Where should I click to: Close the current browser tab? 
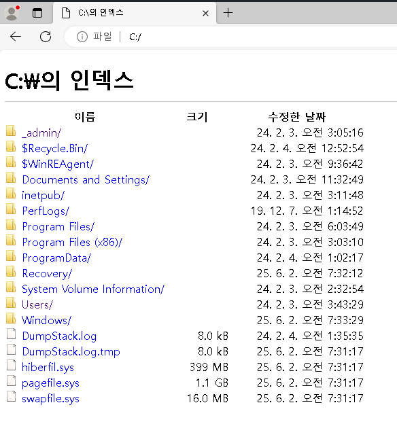coord(205,13)
